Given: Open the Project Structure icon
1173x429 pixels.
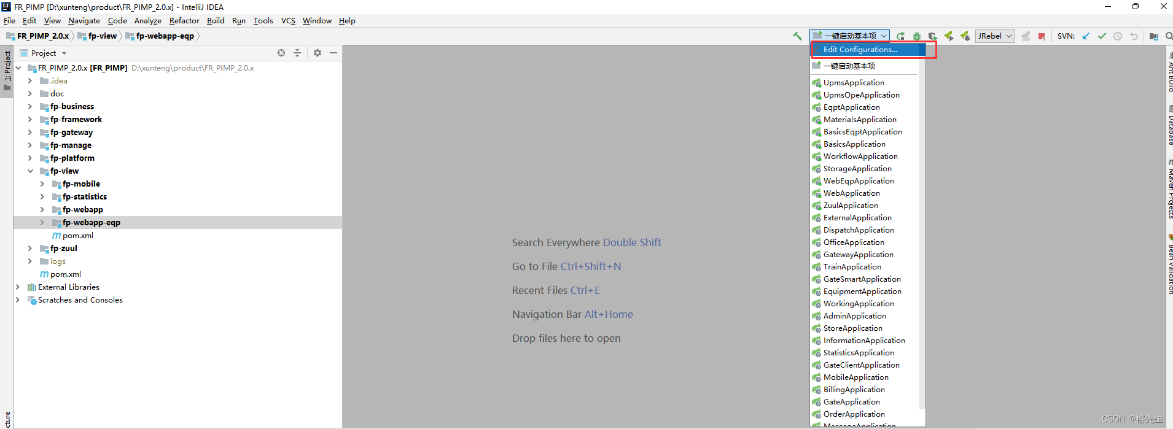Looking at the screenshot, I should [1154, 36].
